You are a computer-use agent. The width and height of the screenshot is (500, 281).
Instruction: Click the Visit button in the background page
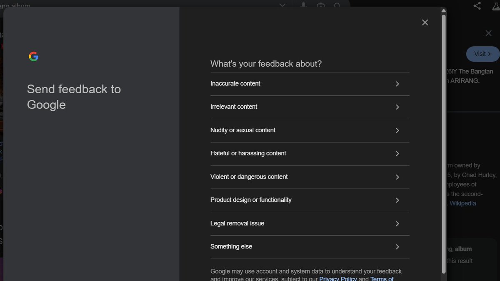click(x=482, y=54)
